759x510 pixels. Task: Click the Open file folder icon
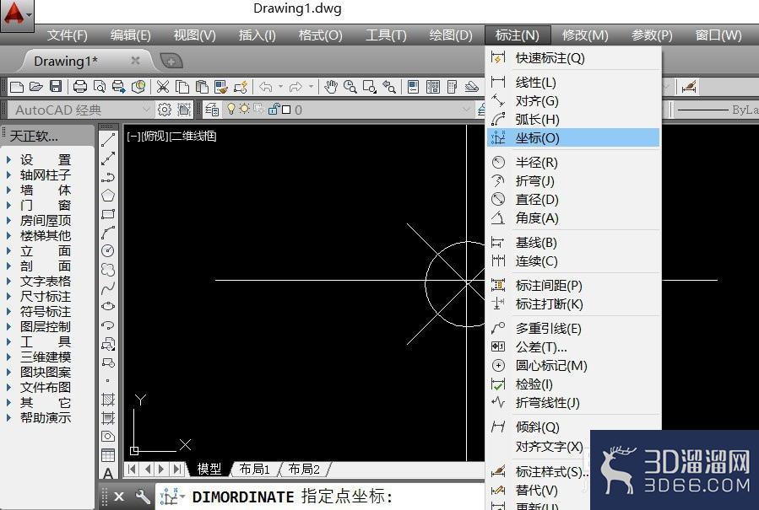tap(35, 87)
